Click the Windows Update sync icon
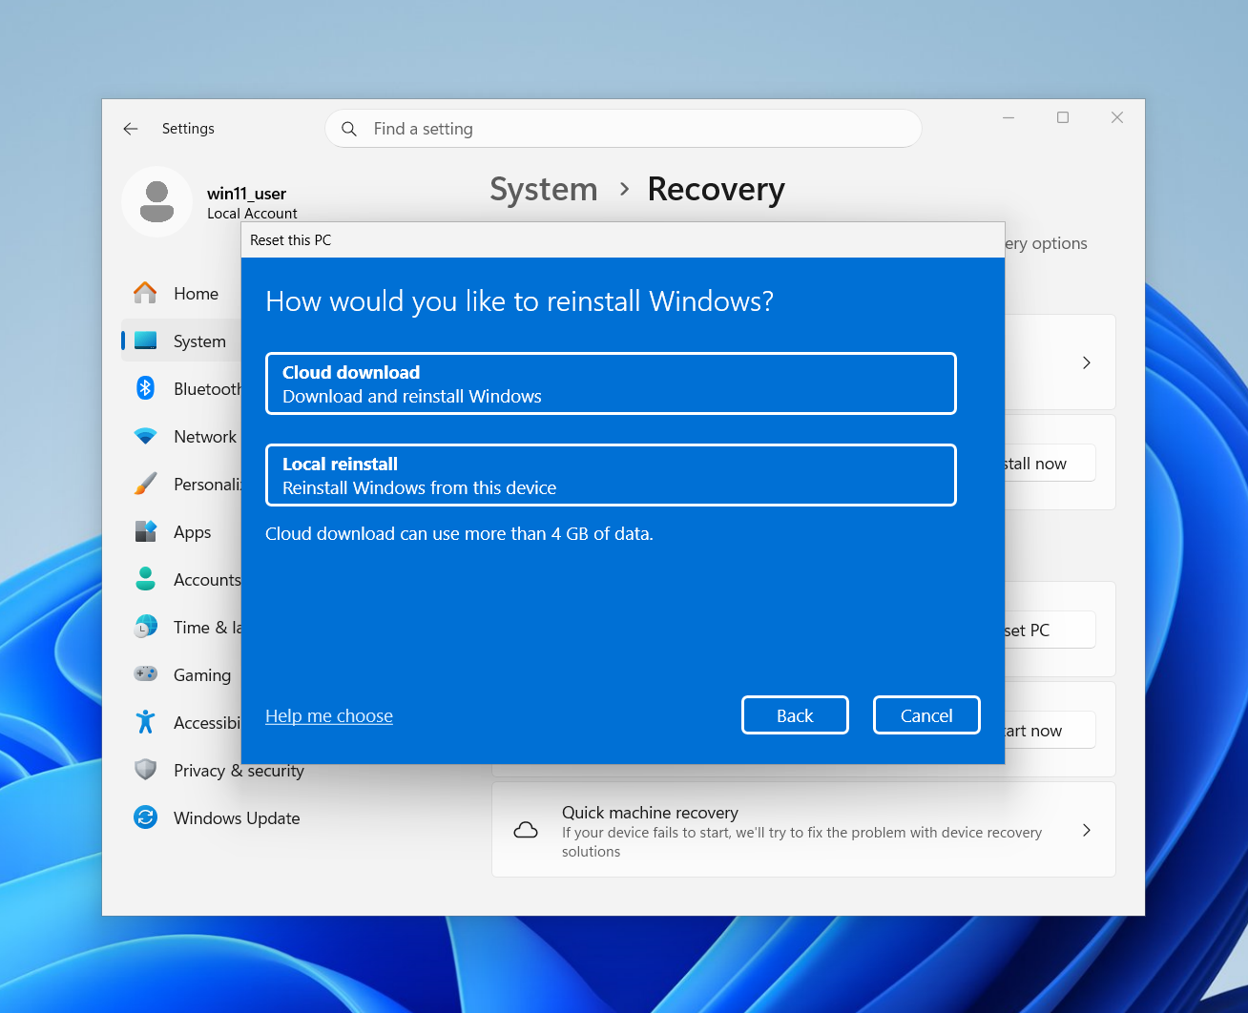1248x1013 pixels. click(145, 817)
